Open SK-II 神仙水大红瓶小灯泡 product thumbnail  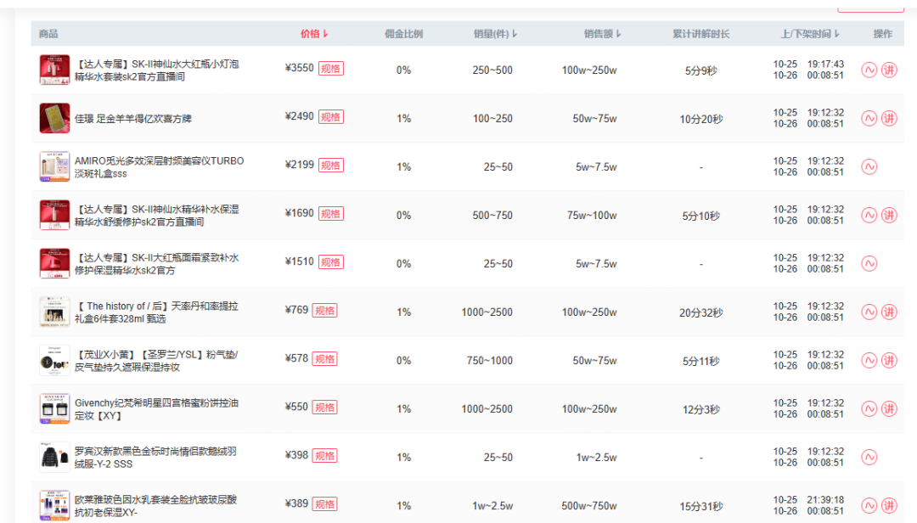click(54, 70)
